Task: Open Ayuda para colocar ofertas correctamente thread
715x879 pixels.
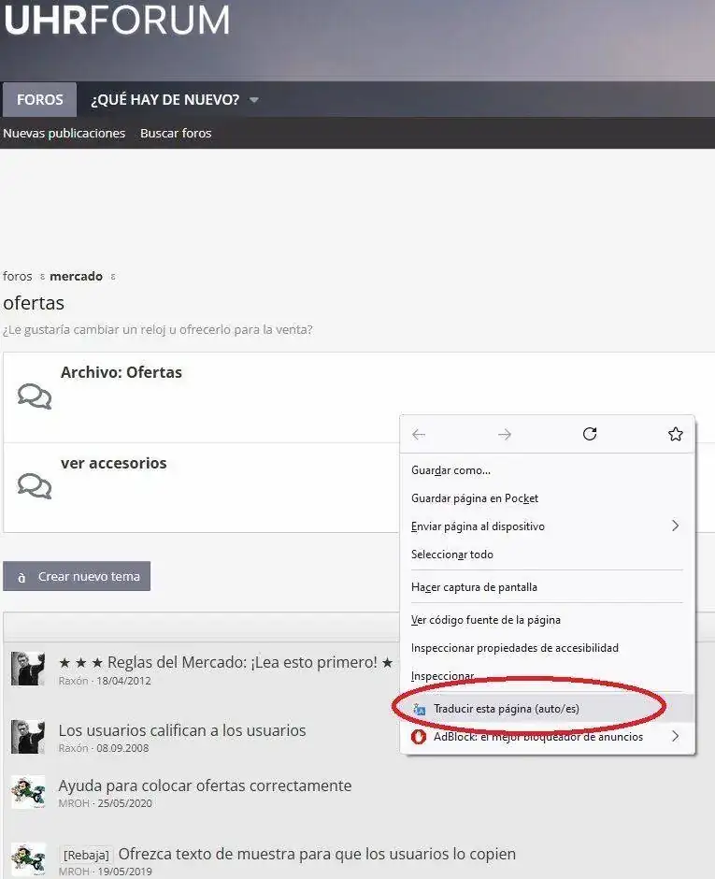Action: coord(205,785)
